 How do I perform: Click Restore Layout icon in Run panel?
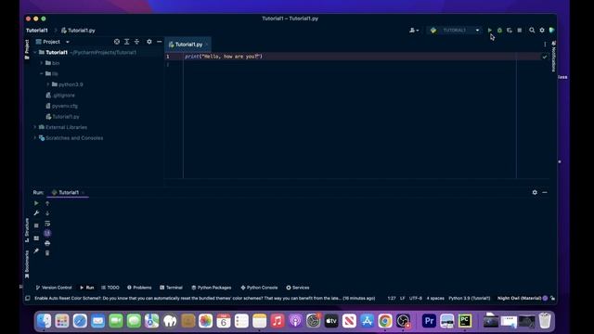(36, 238)
